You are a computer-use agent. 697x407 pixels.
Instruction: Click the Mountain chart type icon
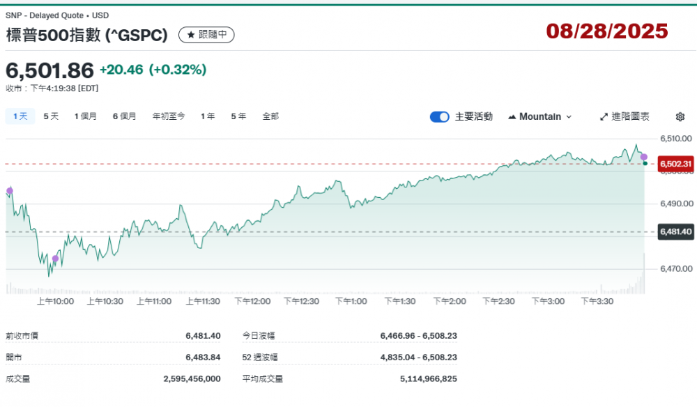(x=512, y=117)
